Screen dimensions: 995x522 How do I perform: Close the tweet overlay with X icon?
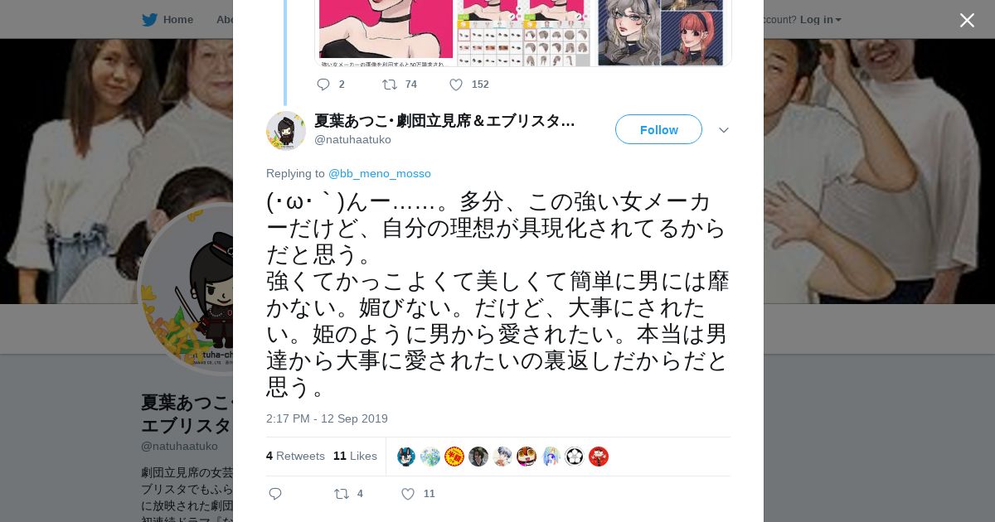click(x=967, y=20)
